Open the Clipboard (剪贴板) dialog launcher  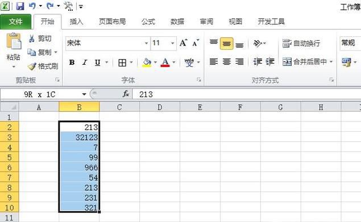[x=57, y=80]
